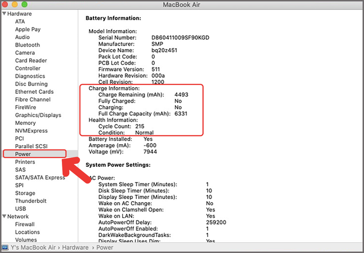
Task: Click the Hardware Revision value 000a
Action: (x=158, y=76)
